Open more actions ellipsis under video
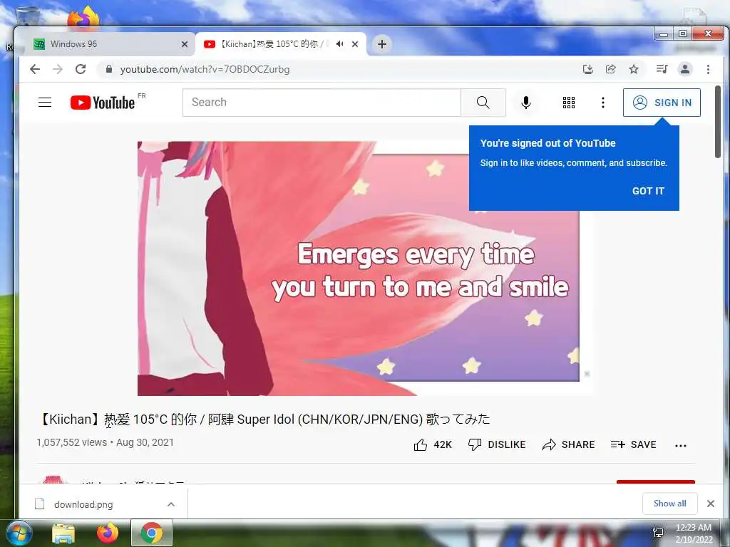Screen dimensions: 730x547 point(681,446)
